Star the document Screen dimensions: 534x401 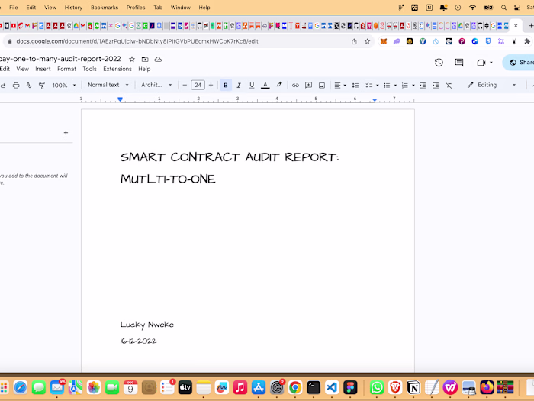(x=132, y=60)
